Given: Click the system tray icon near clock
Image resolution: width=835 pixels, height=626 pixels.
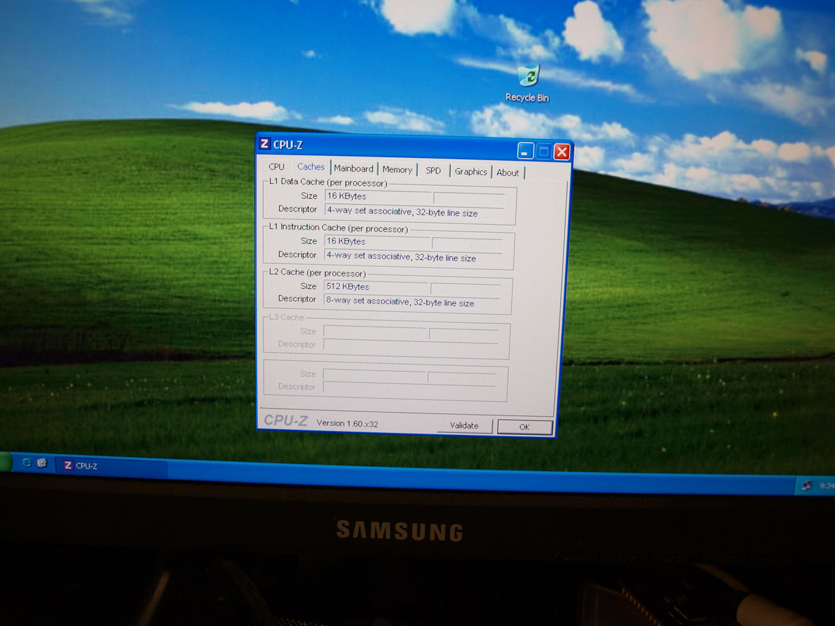Looking at the screenshot, I should point(807,484).
